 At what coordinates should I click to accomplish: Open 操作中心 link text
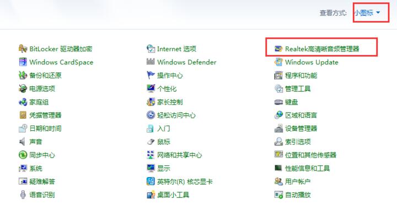click(170, 75)
